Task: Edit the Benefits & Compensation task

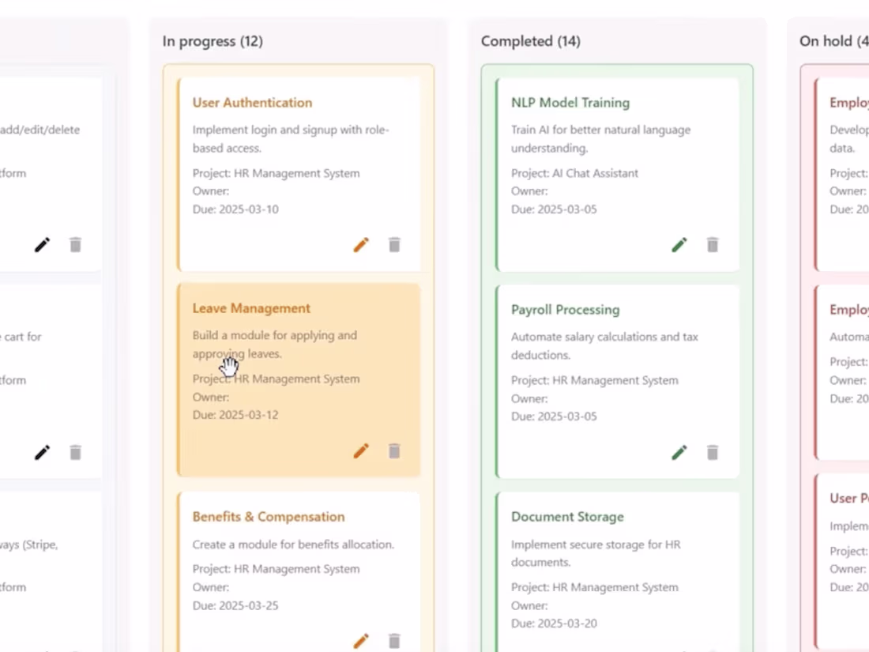Action: 361,640
